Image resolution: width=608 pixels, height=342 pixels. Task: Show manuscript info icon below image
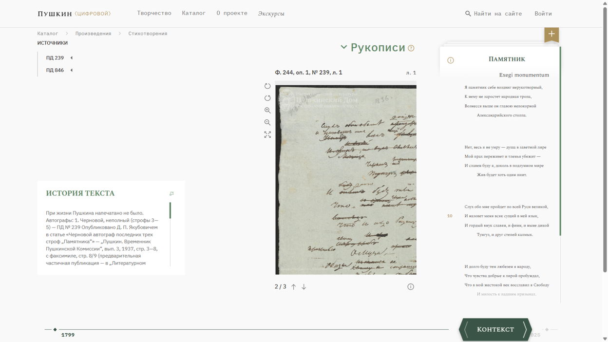tap(411, 287)
